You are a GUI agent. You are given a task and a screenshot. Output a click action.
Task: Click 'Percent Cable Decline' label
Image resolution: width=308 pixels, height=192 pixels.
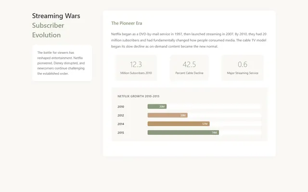pos(189,73)
